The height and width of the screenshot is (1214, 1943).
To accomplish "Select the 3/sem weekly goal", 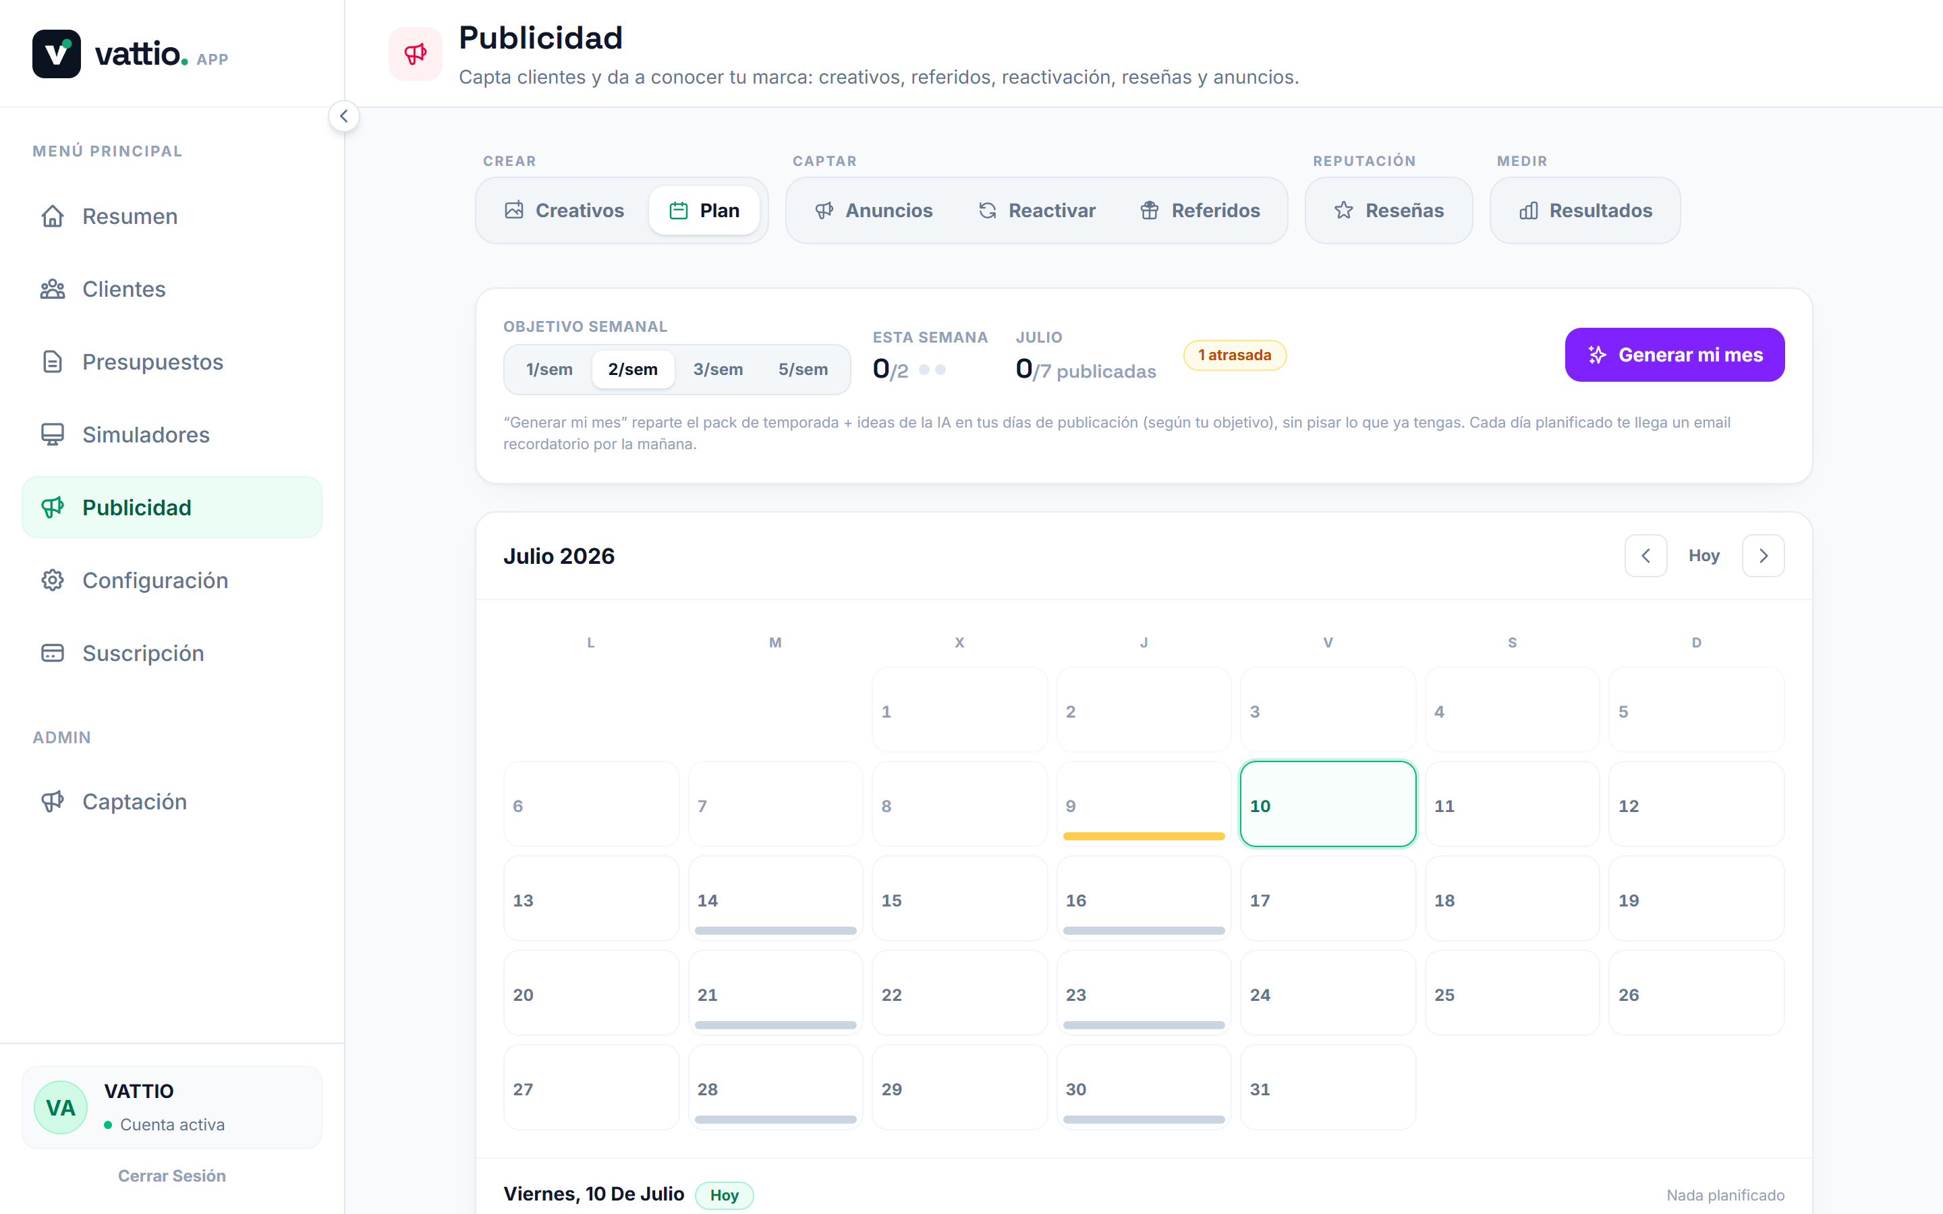I will (718, 370).
